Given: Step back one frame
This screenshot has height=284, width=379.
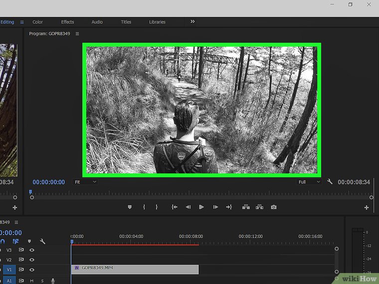Looking at the screenshot, I should (x=188, y=207).
